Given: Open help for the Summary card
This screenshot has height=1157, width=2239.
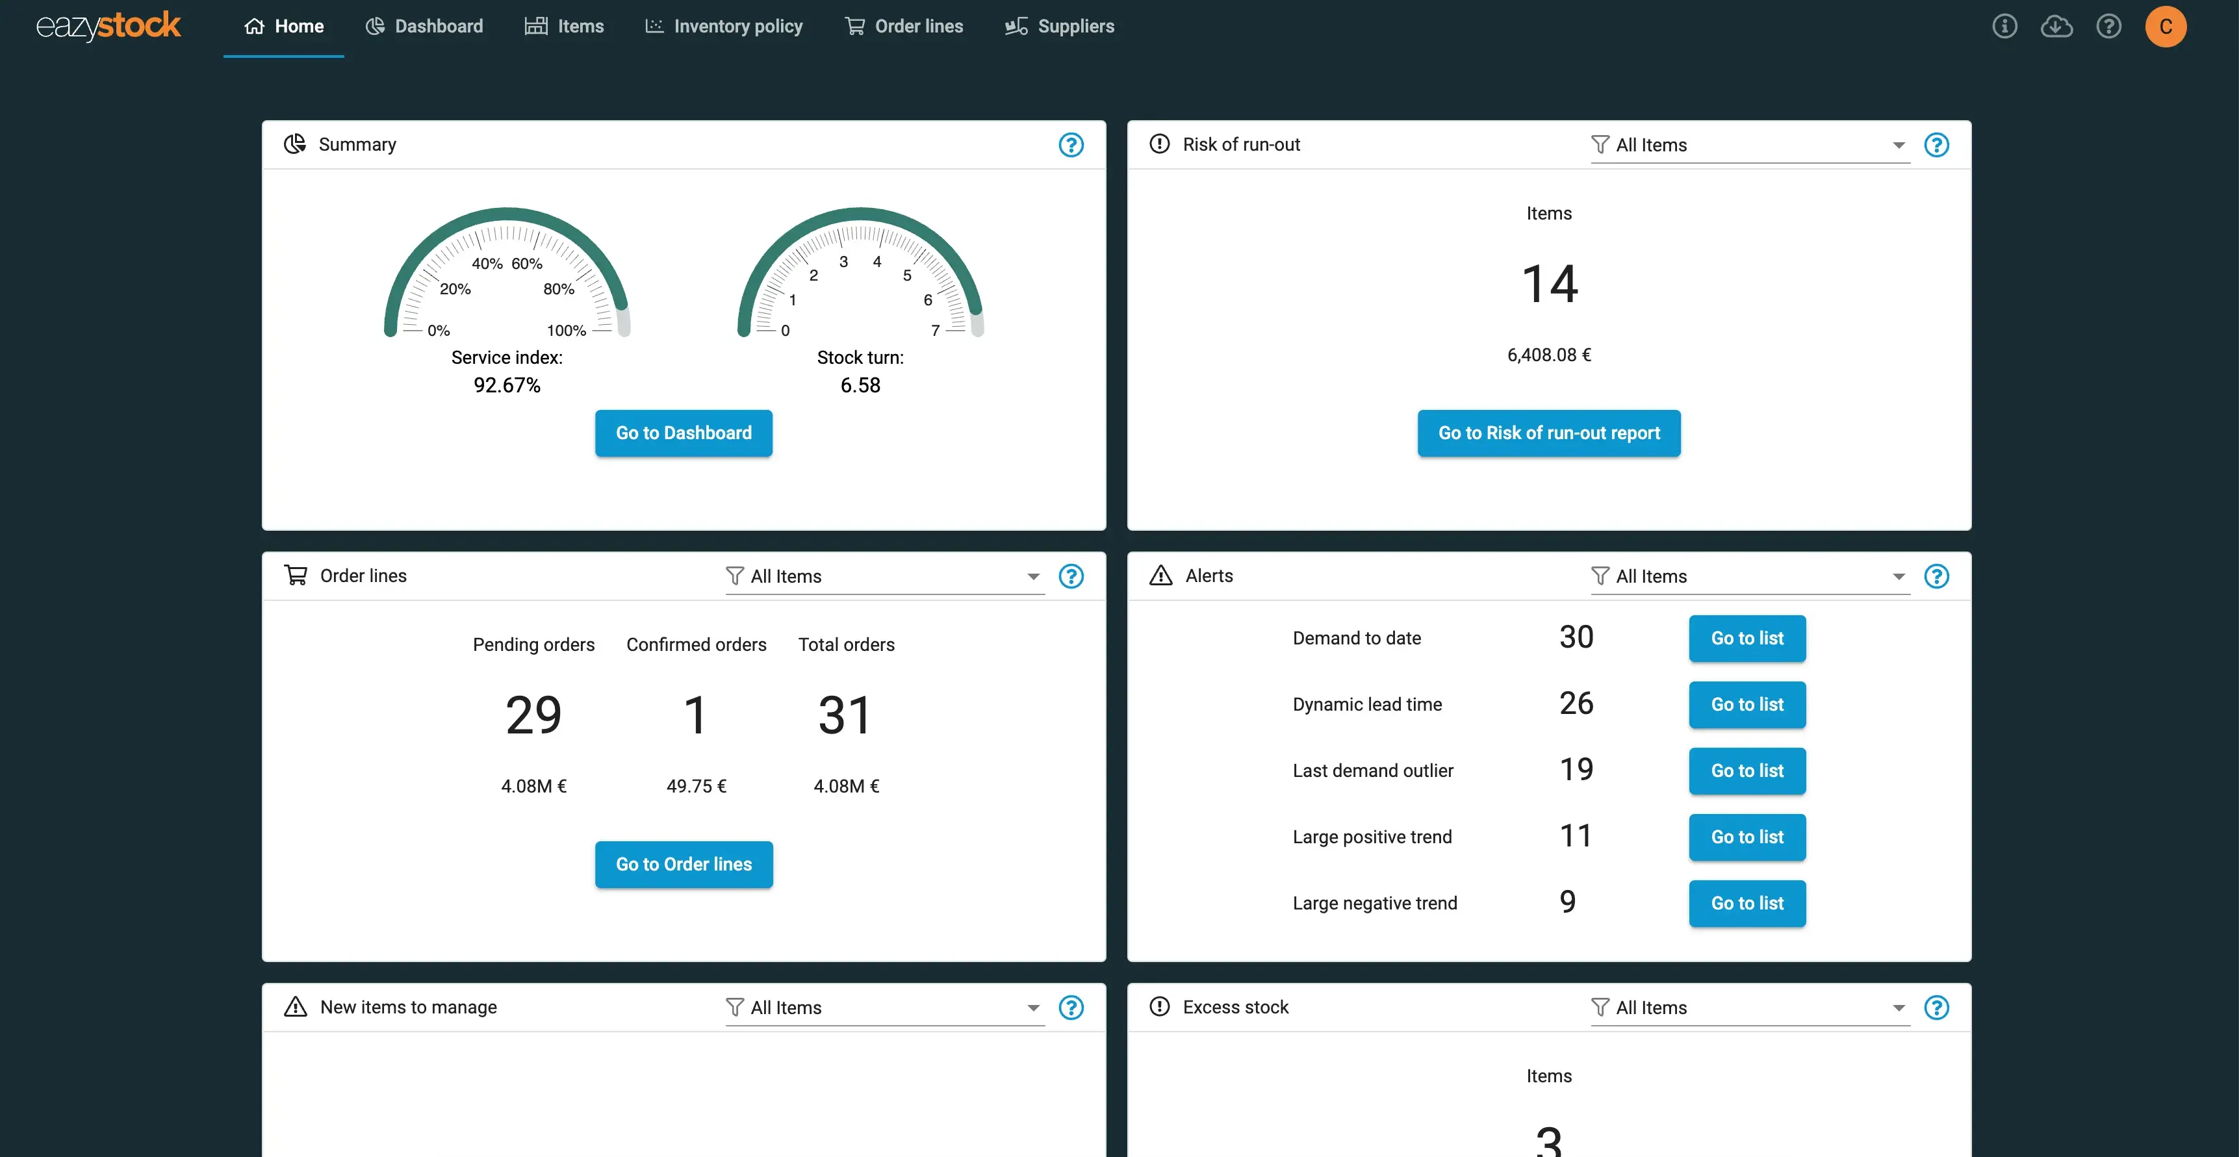Looking at the screenshot, I should [x=1071, y=144].
